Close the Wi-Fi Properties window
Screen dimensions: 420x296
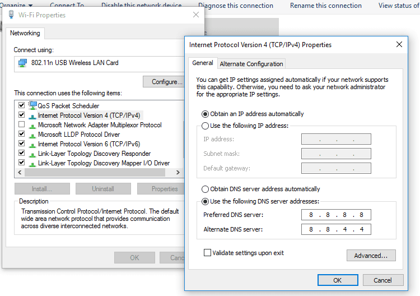click(x=196, y=15)
